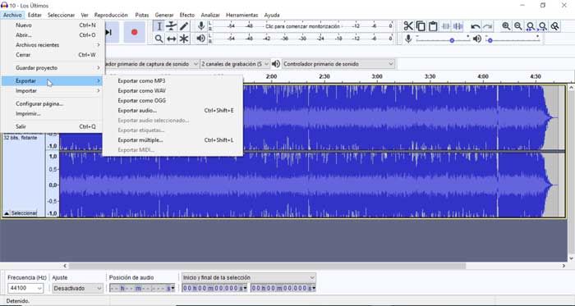Open the playback device dropdown
This screenshot has width=575, height=306.
pyautogui.click(x=338, y=64)
